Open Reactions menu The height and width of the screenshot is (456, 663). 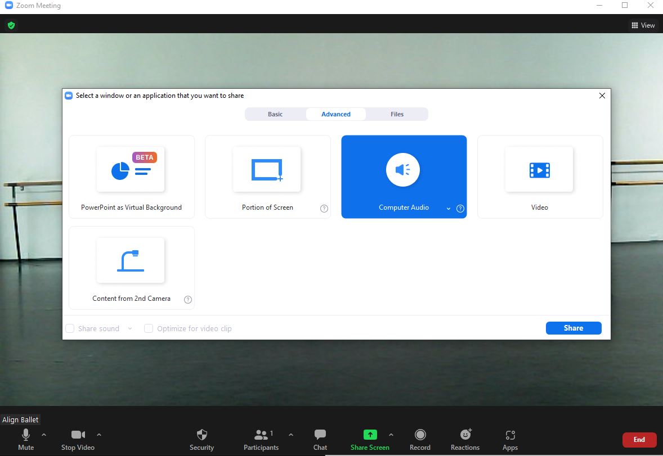tap(465, 440)
